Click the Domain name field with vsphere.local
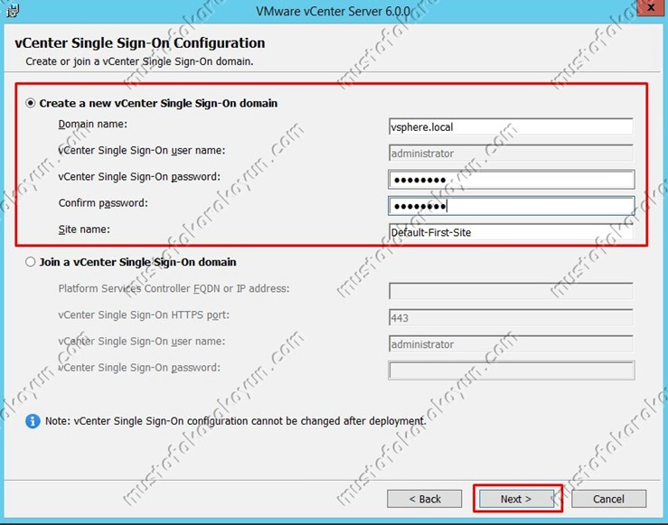668x525 pixels. [511, 127]
